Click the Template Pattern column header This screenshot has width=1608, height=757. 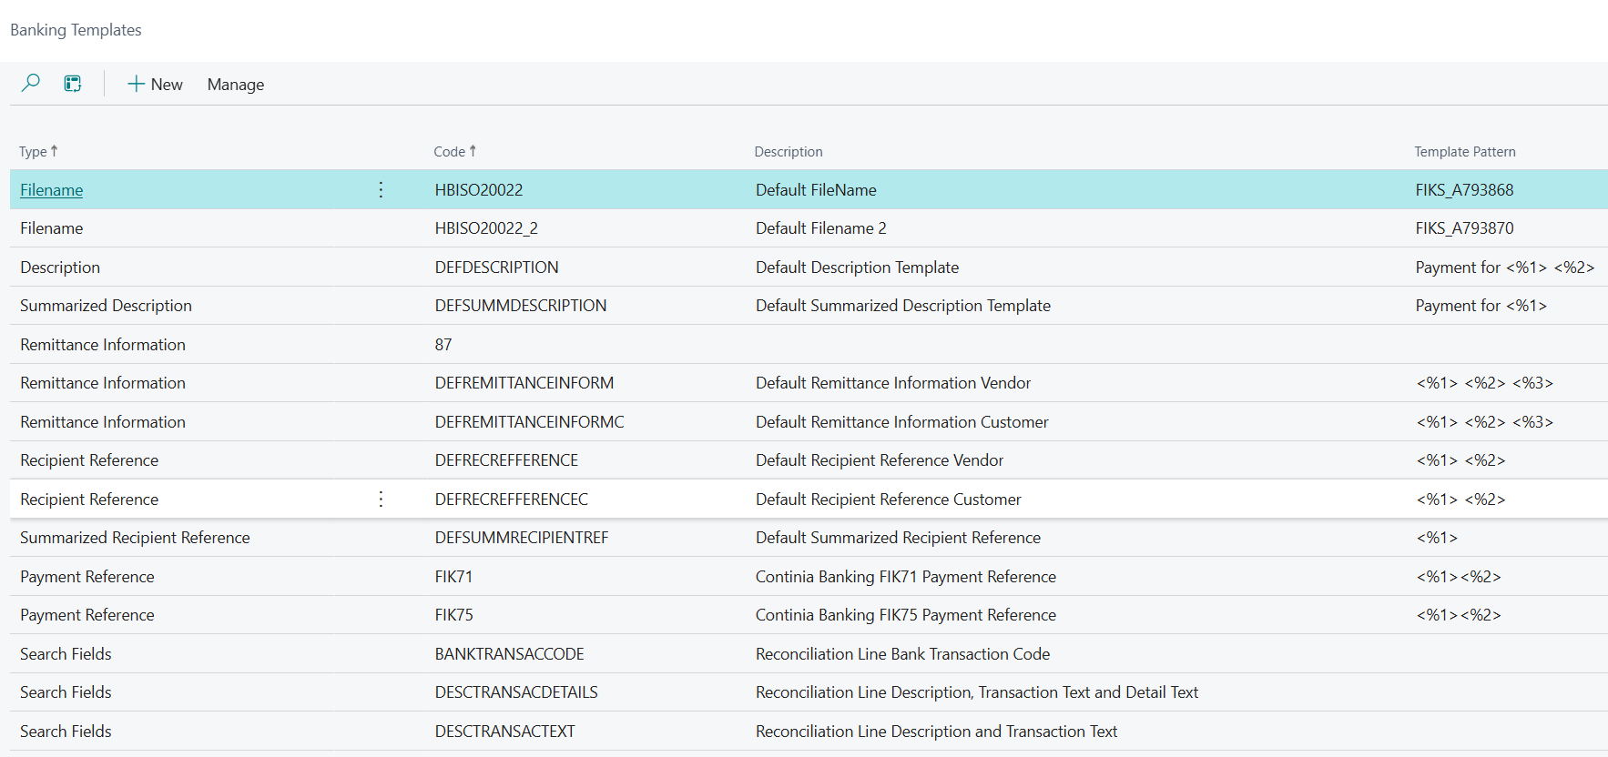pos(1464,152)
